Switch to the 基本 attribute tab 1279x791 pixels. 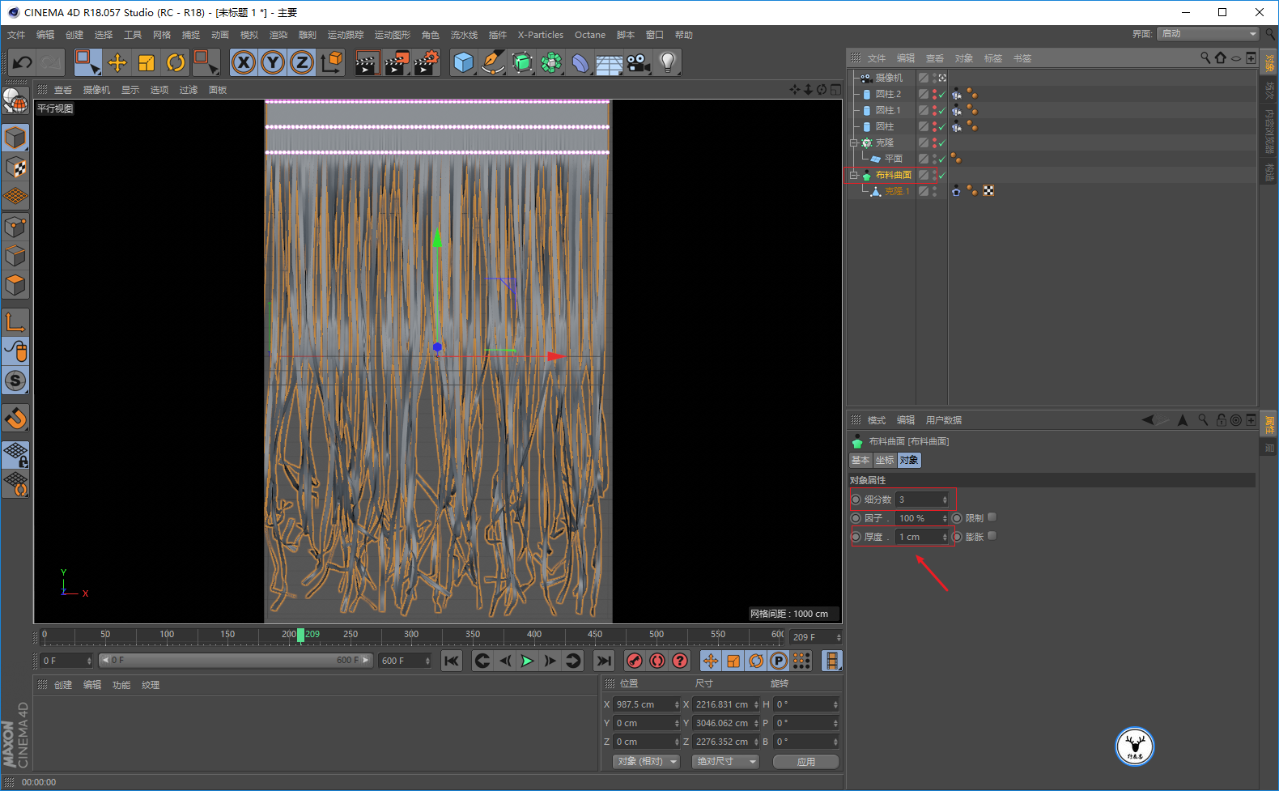860,460
